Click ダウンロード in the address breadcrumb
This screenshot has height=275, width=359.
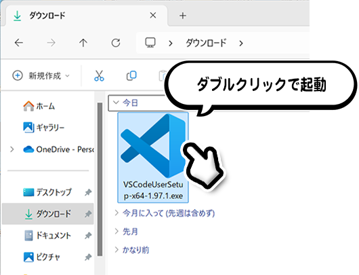tap(206, 43)
